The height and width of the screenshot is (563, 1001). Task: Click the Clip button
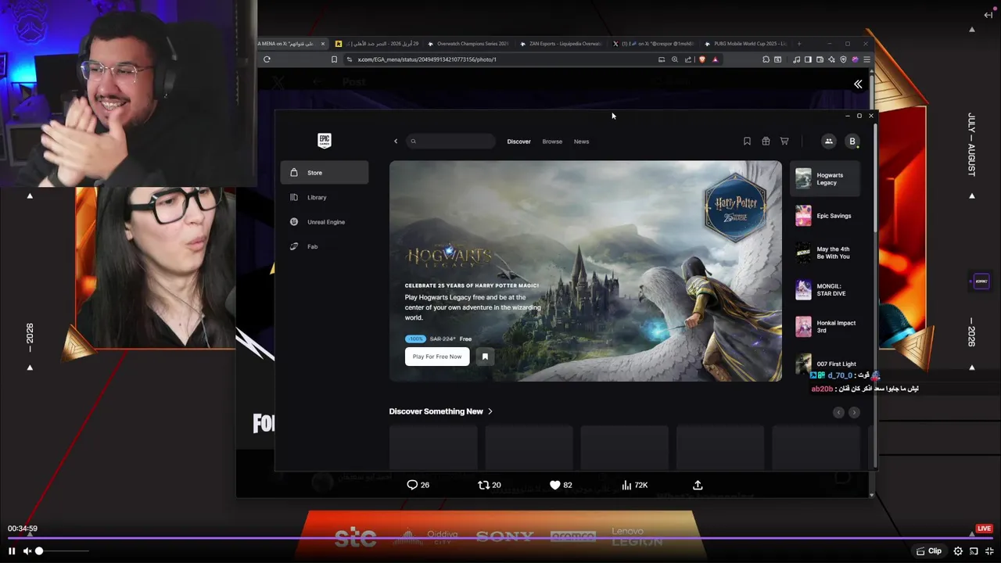(x=929, y=551)
